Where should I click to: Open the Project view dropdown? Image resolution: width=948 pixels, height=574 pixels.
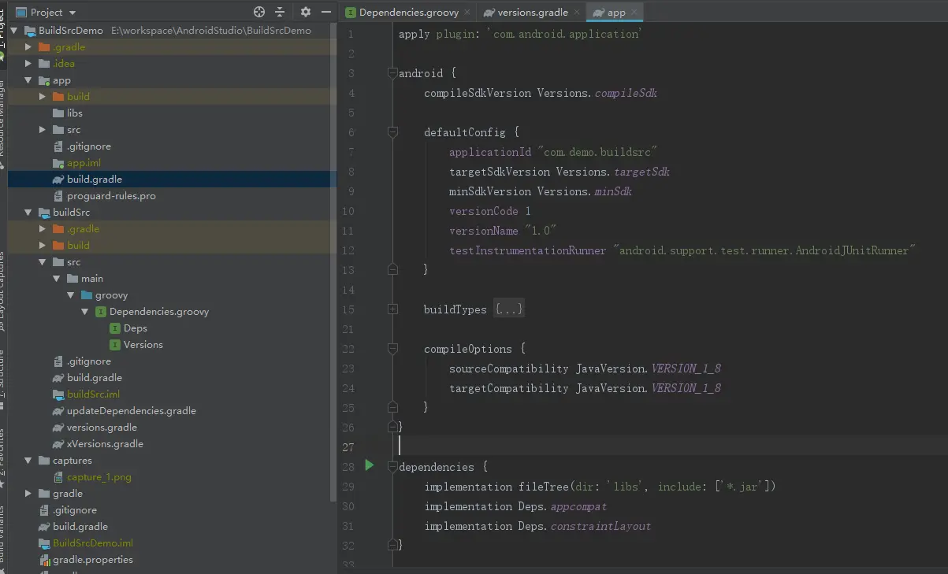[x=46, y=12]
